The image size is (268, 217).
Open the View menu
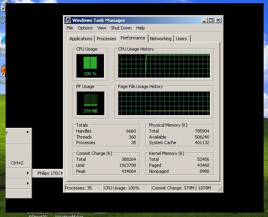[102, 28]
